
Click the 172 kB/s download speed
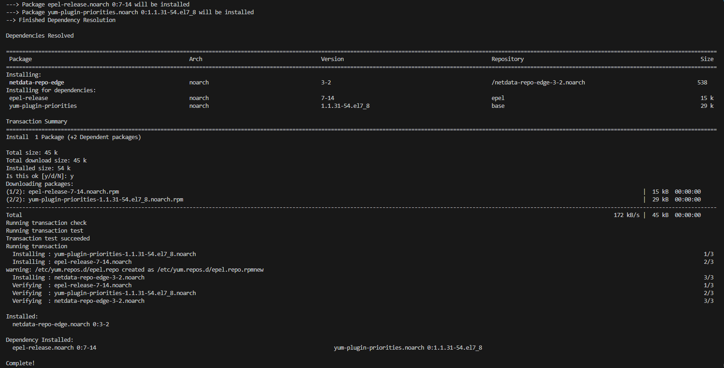click(x=626, y=215)
